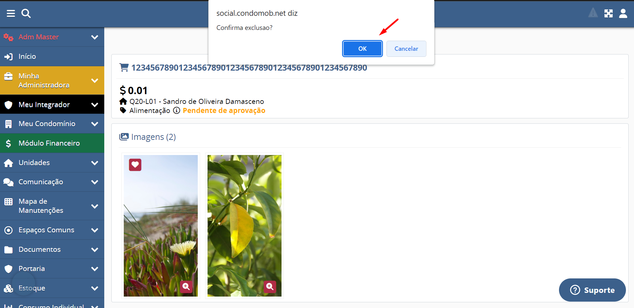Click the info icon beside Alimentação
Viewport: 634px width, 308px height.
point(177,111)
